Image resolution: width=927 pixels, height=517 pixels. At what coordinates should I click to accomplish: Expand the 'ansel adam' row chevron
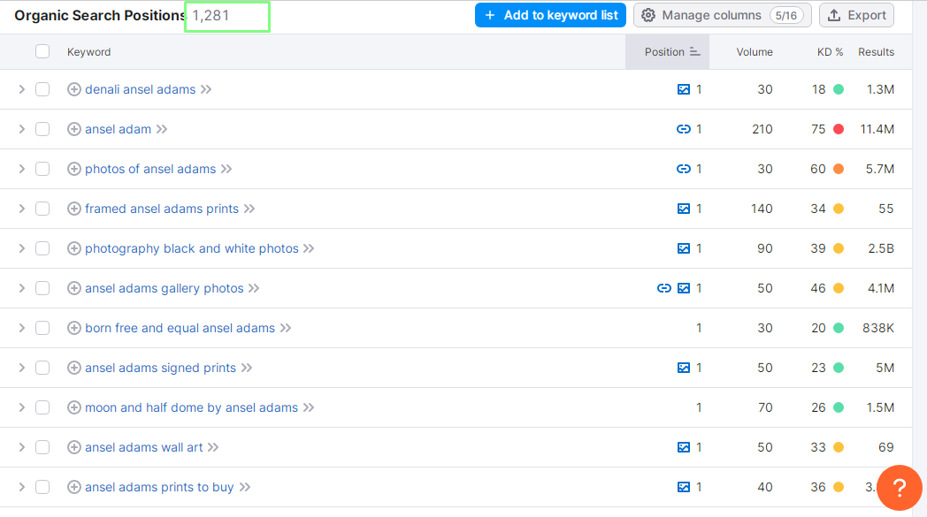22,129
